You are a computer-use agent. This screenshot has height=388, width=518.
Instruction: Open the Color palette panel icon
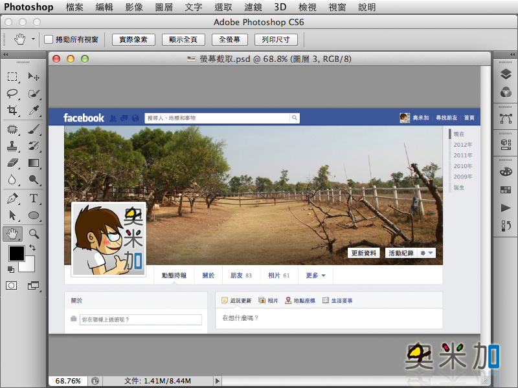[x=506, y=172]
